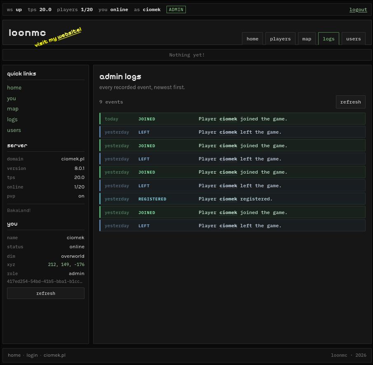Click the name value "ciomek" in sidebar

click(75, 238)
